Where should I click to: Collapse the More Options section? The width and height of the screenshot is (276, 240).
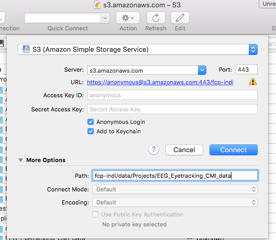(x=21, y=160)
